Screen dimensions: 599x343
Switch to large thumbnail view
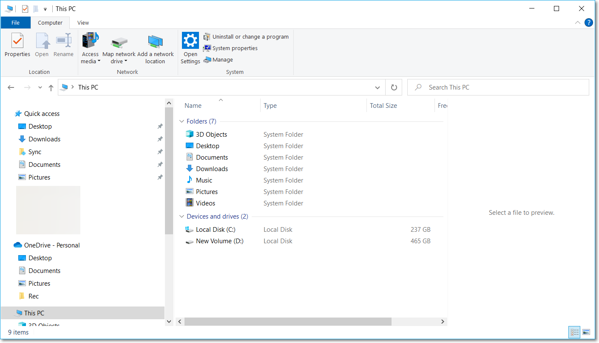586,332
